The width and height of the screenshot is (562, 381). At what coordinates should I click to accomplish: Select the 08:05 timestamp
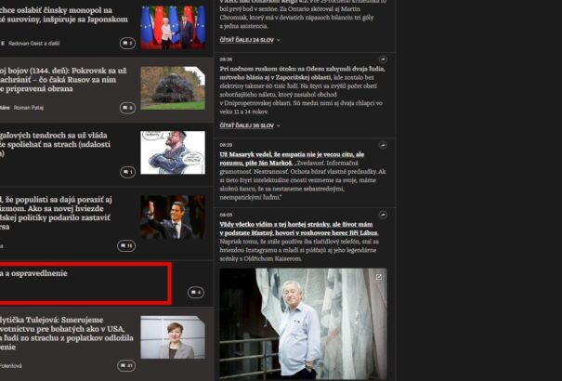click(x=226, y=215)
